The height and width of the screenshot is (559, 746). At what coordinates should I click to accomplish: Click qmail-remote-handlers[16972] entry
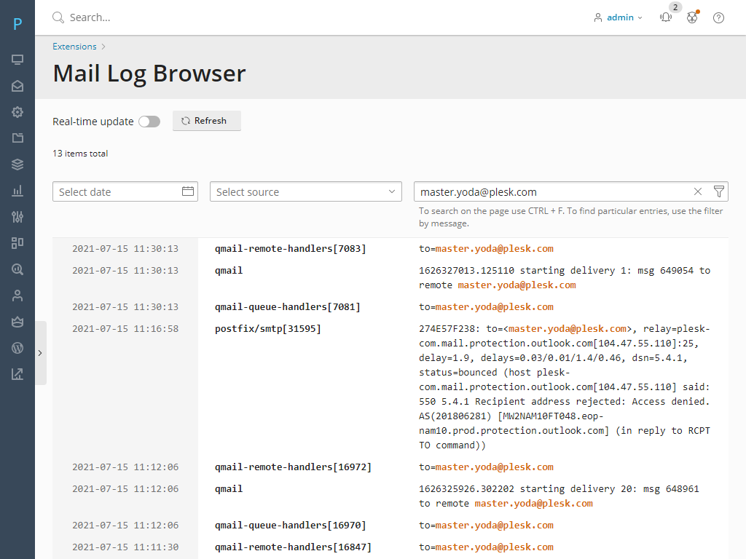click(293, 467)
